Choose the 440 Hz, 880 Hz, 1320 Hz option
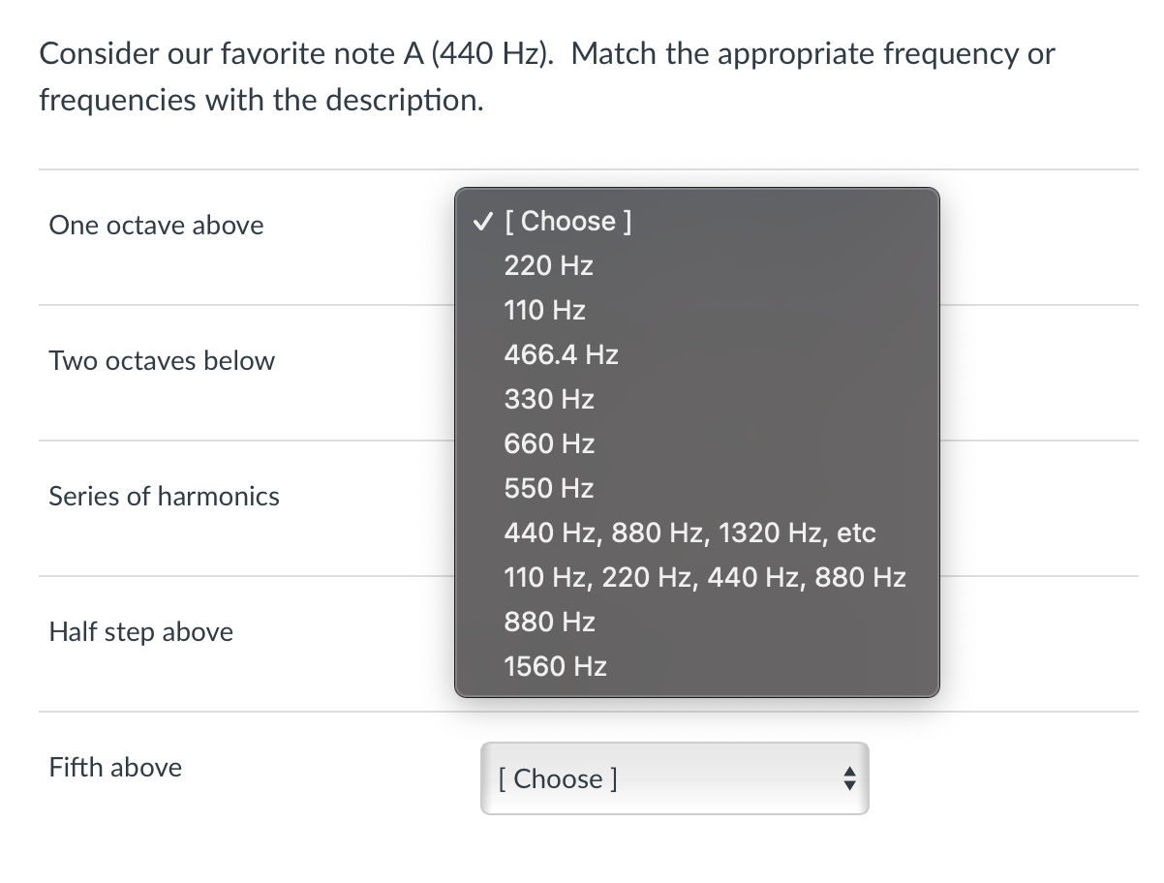The height and width of the screenshot is (883, 1164). click(x=689, y=533)
